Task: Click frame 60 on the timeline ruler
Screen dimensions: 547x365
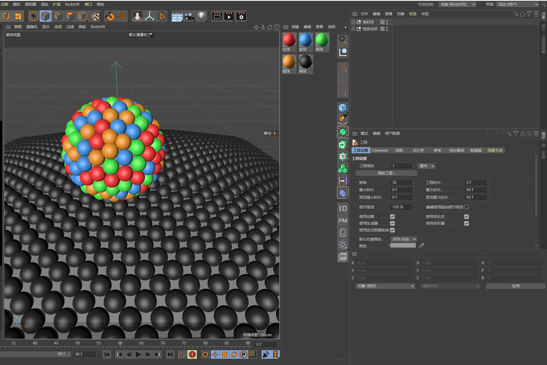Action: coord(120,343)
